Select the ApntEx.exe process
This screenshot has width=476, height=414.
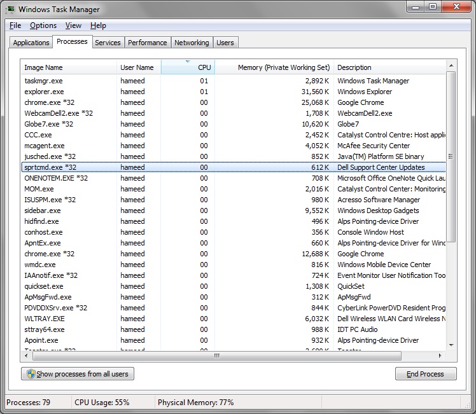coord(234,243)
